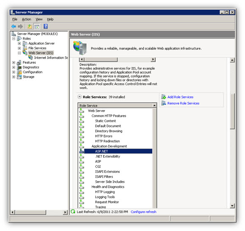Viewport: 245px width, 231px height.
Task: Click the Remove Role Services icon
Action: pyautogui.click(x=164, y=103)
